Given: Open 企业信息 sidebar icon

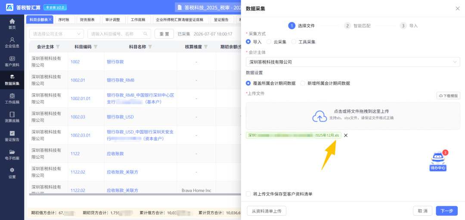Looking at the screenshot, I should tap(12, 40).
